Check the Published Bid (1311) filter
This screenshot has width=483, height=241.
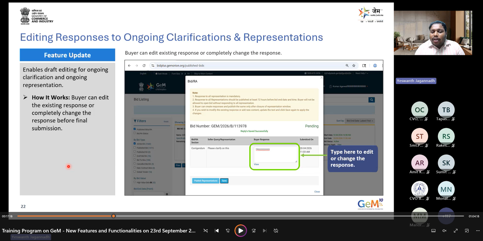(x=135, y=147)
